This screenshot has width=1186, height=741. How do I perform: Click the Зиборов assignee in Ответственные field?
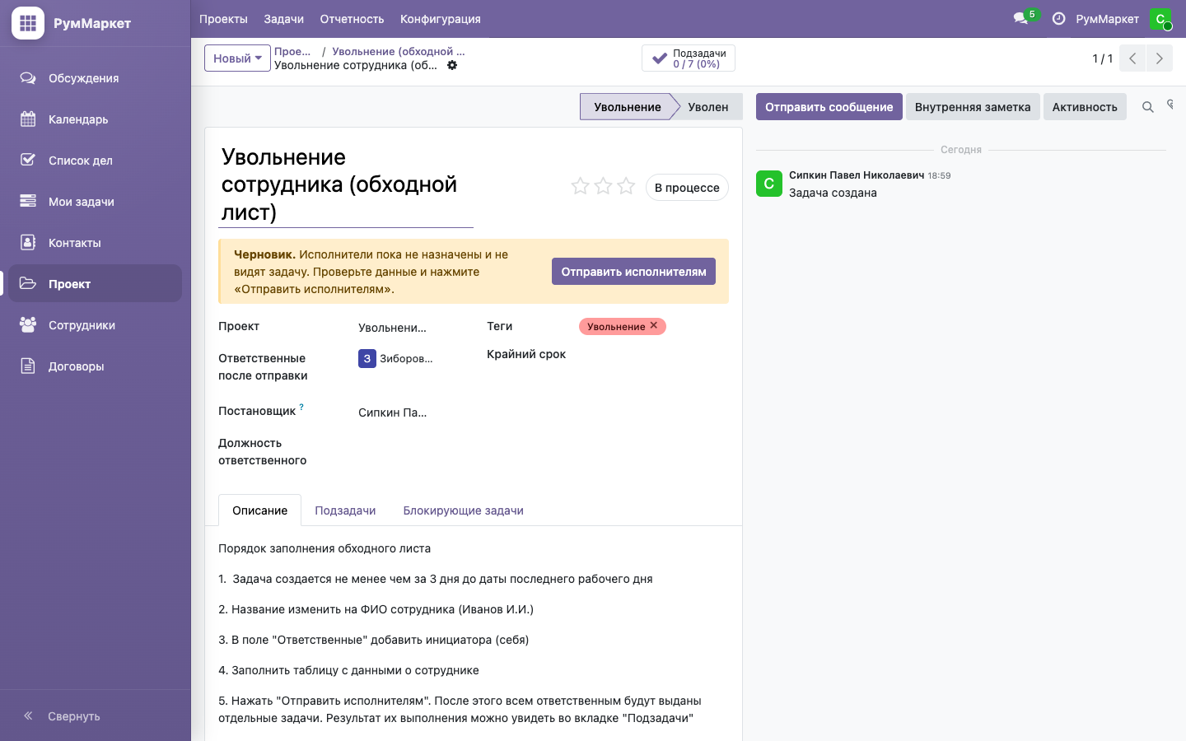pyautogui.click(x=395, y=358)
